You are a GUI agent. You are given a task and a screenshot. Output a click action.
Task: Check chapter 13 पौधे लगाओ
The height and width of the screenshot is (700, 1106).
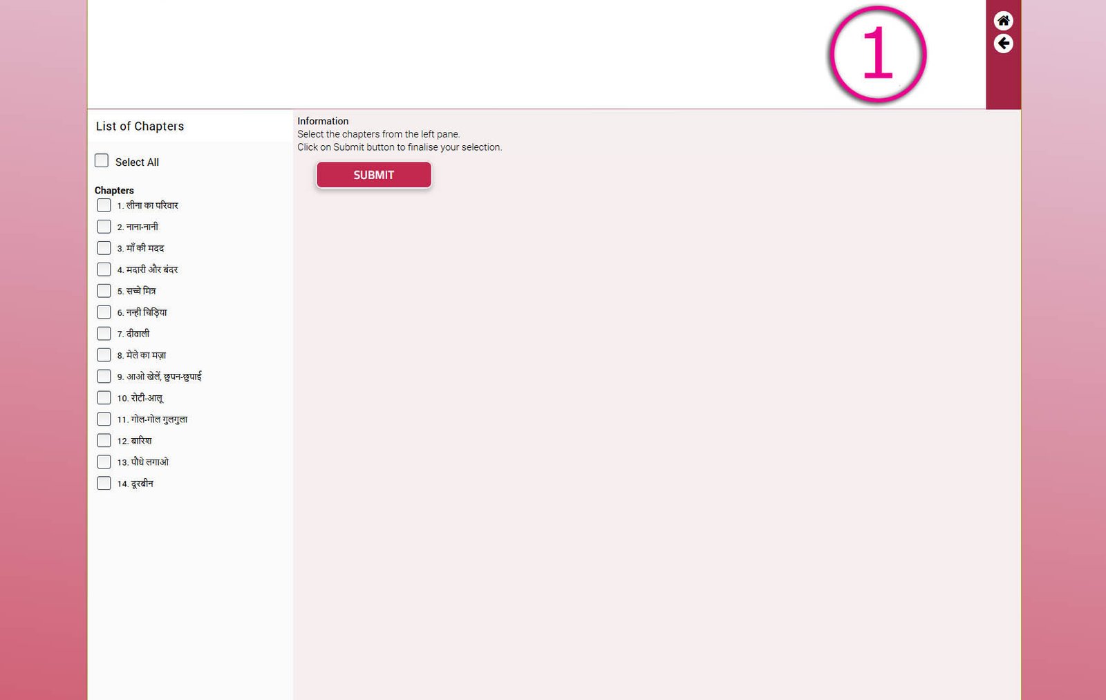click(104, 462)
